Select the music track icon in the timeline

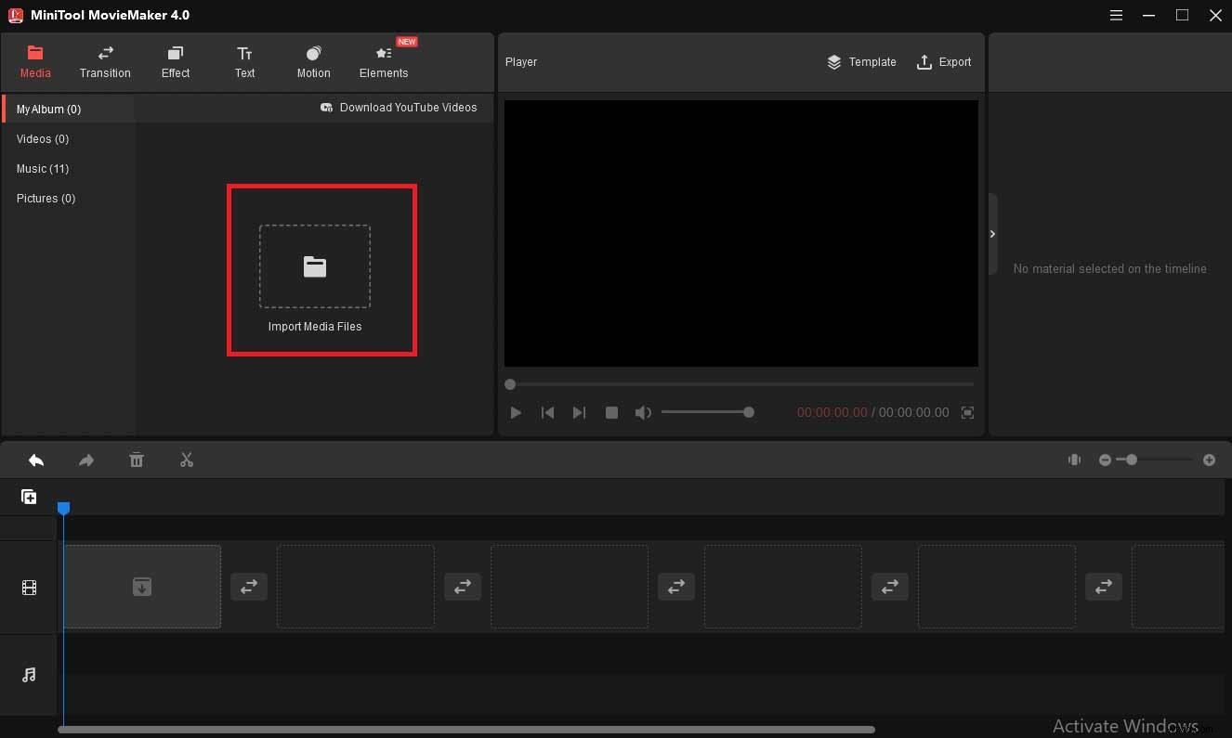click(29, 675)
